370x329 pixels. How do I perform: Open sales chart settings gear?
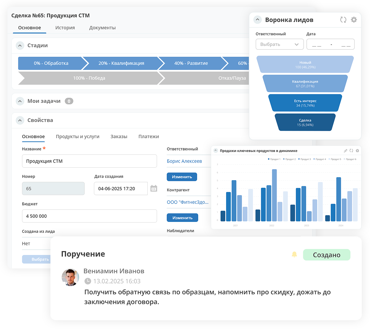point(357,151)
